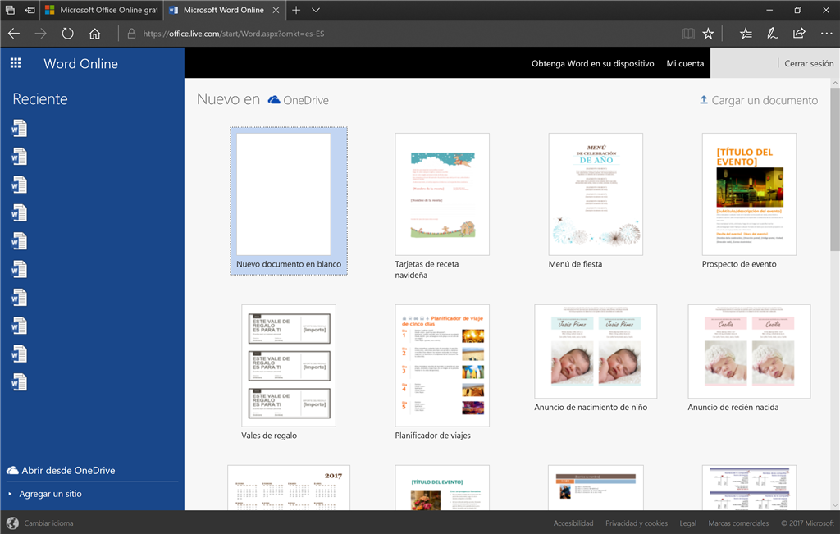The height and width of the screenshot is (534, 840).
Task: Toggle reading view in address bar
Action: pos(688,34)
